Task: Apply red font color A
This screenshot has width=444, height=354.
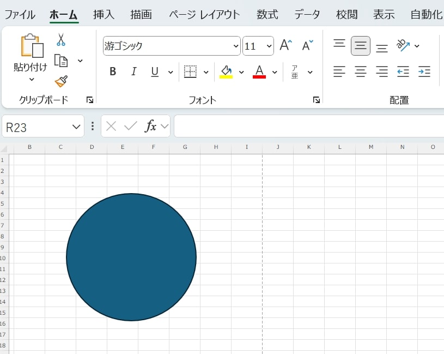Action: (x=259, y=71)
